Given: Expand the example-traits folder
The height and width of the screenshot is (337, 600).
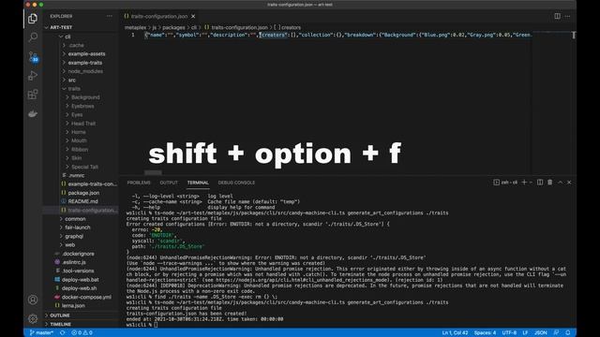Looking at the screenshot, I should [81, 63].
